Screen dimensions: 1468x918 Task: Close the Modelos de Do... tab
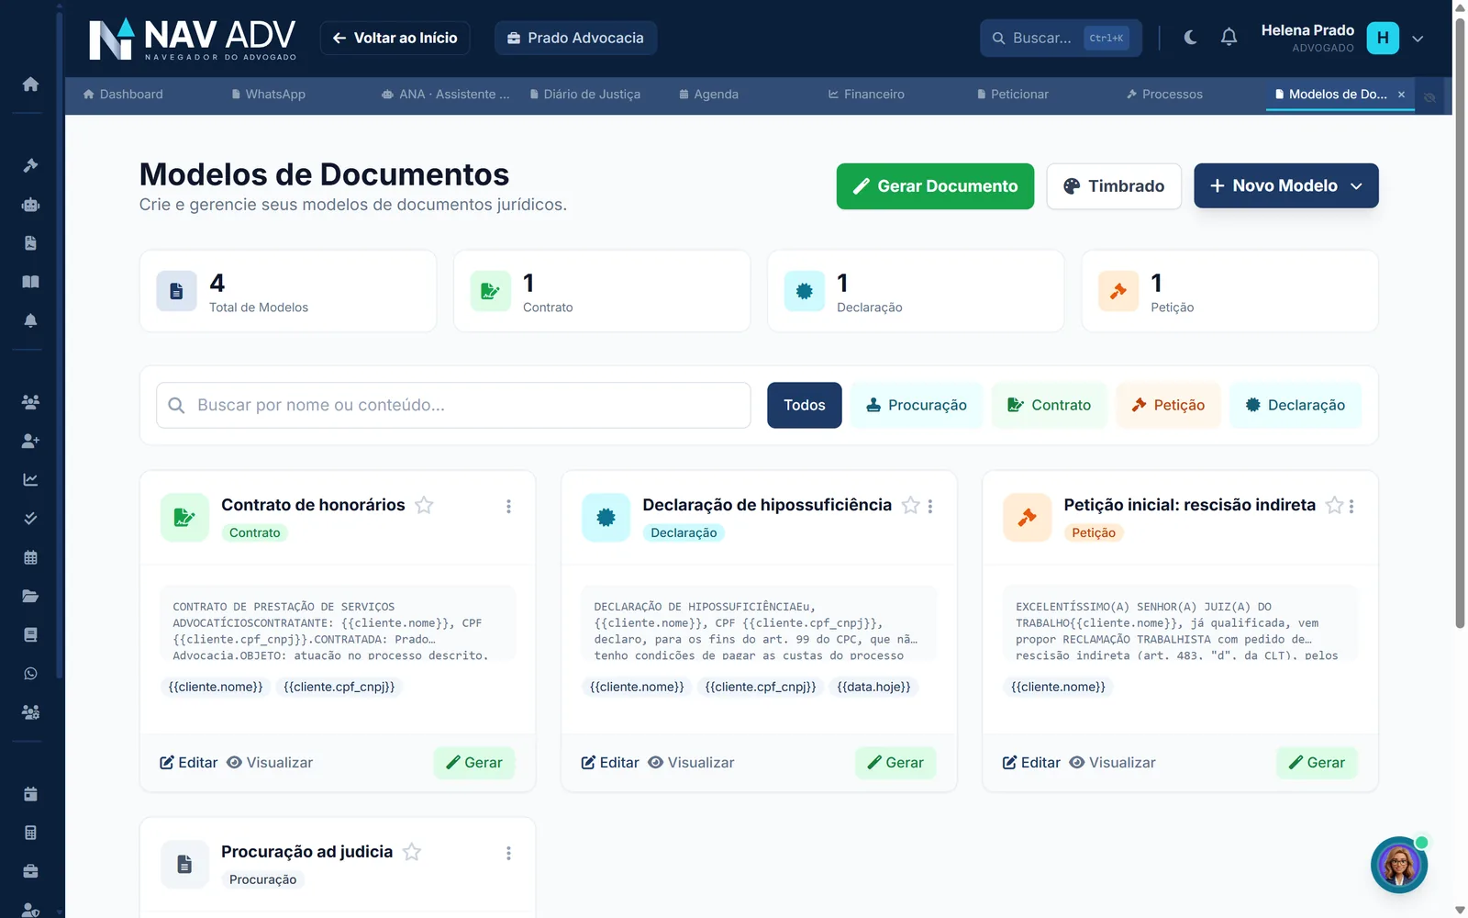tap(1401, 95)
